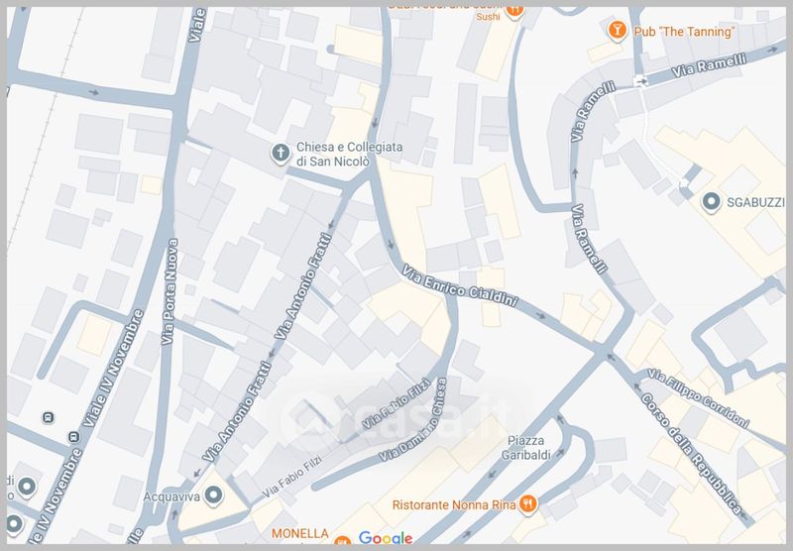Click upper bus stop icon near Viale IV Novembre
Viewport: 793px width, 551px height.
(x=48, y=418)
